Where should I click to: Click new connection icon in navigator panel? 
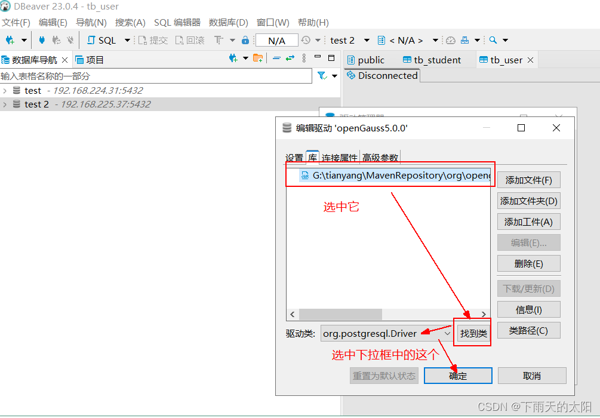[233, 58]
